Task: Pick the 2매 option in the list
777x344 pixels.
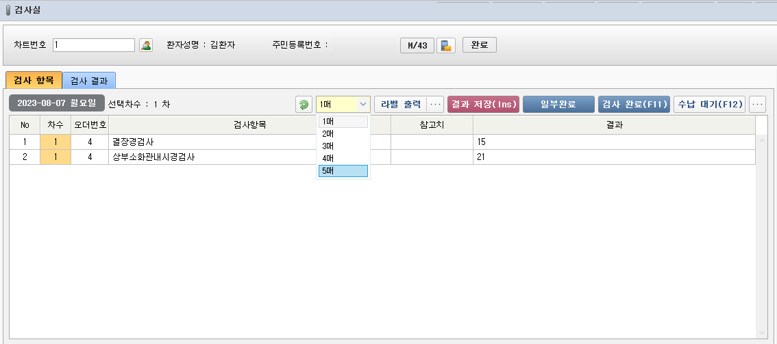Action: 343,134
